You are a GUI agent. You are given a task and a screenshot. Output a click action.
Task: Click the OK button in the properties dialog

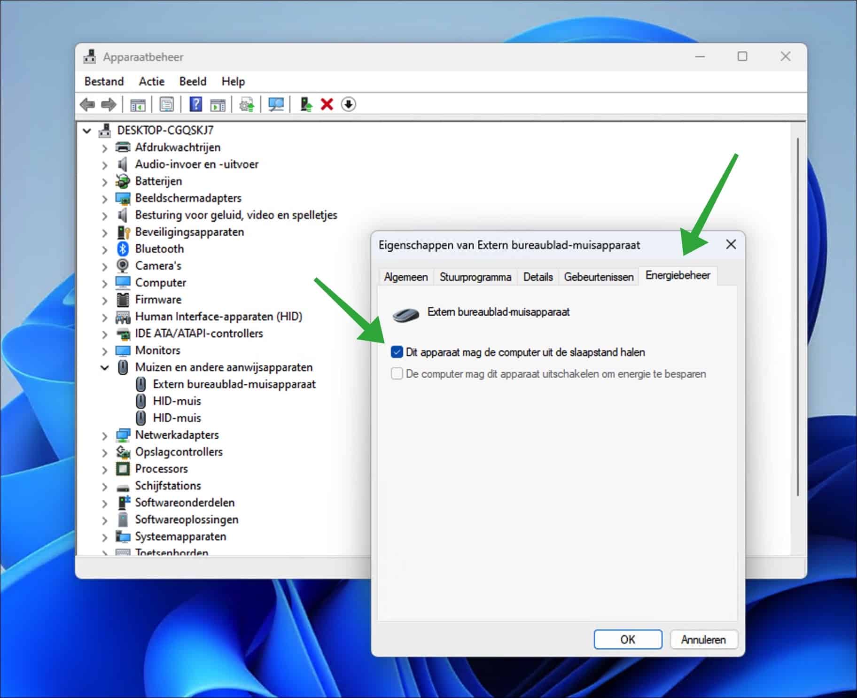(628, 639)
